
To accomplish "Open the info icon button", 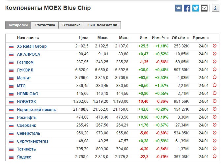I will pyautogui.click(x=215, y=8).
